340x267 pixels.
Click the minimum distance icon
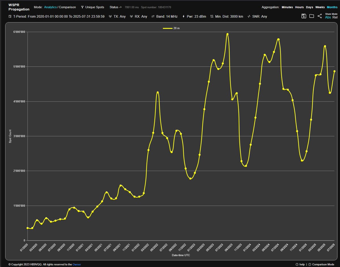(212, 16)
